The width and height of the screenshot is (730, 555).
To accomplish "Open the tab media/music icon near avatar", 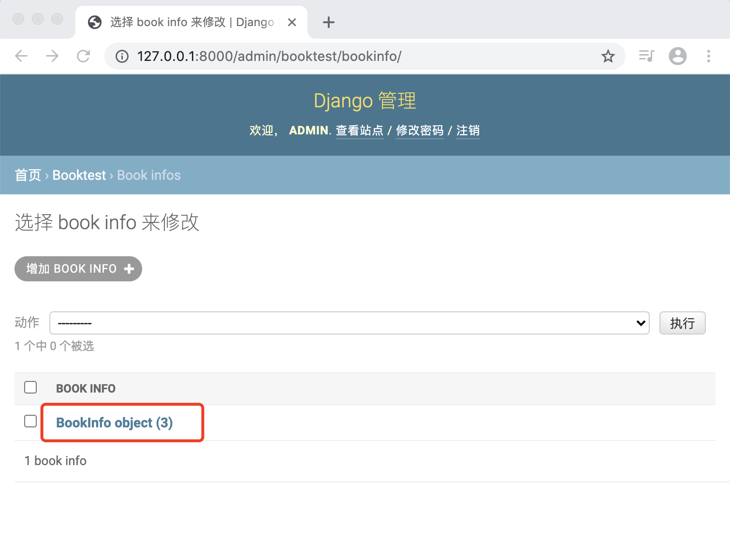I will tap(646, 56).
